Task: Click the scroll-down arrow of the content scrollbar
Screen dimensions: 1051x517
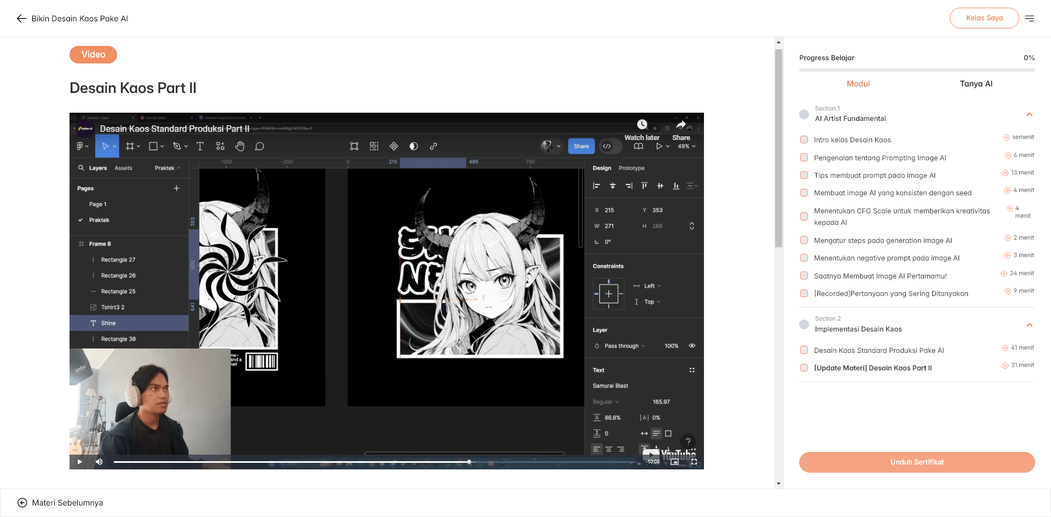Action: (x=778, y=484)
